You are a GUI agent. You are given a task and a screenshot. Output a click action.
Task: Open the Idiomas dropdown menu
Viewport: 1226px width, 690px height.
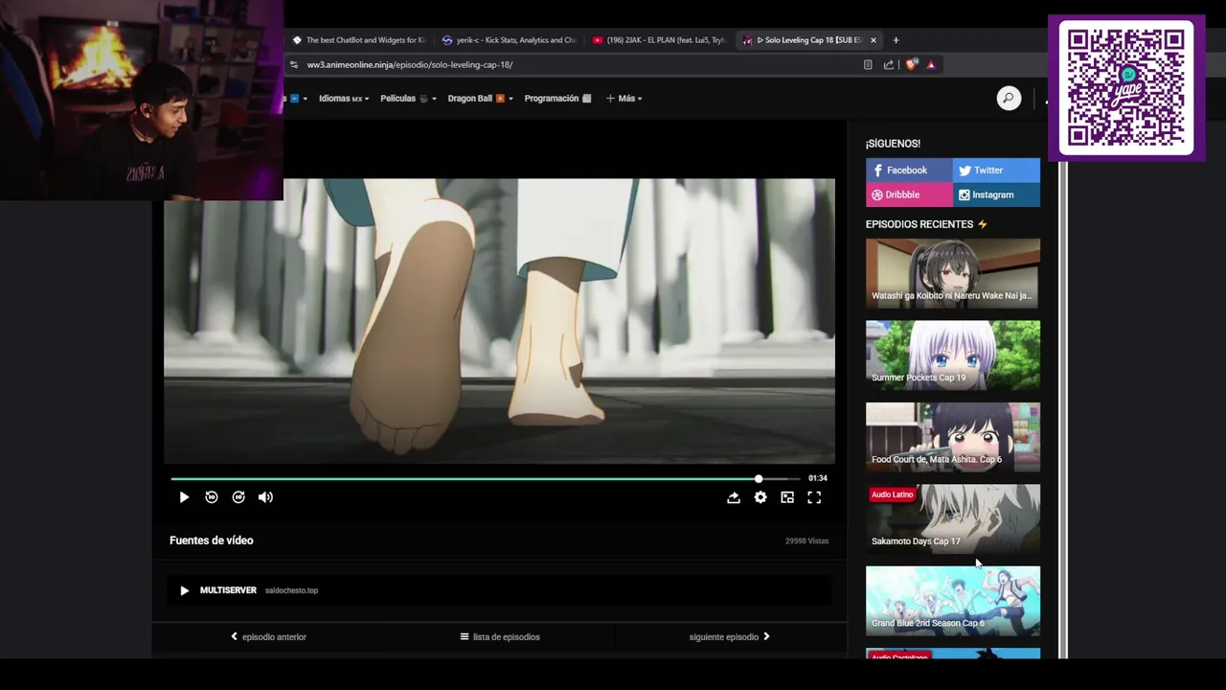tap(344, 98)
